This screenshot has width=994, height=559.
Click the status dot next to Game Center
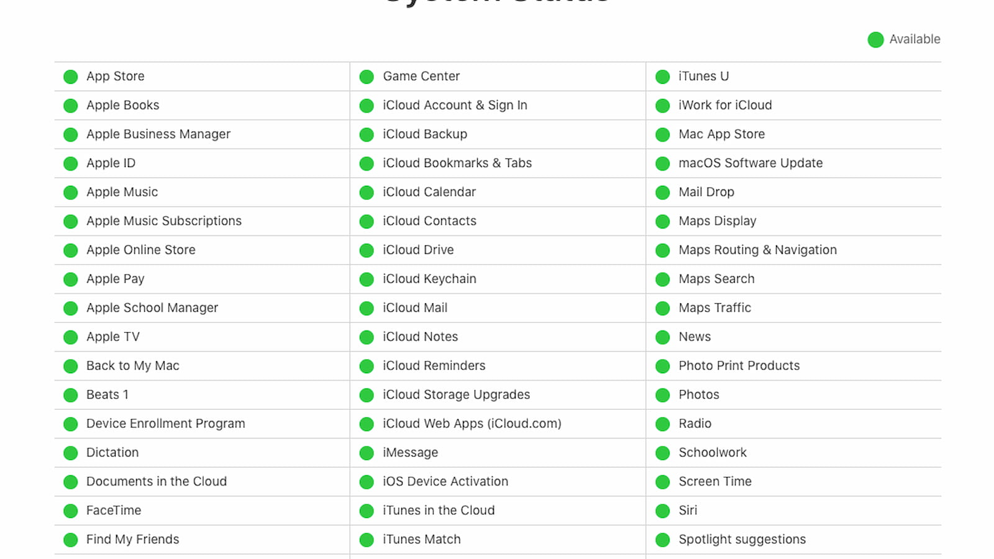367,77
